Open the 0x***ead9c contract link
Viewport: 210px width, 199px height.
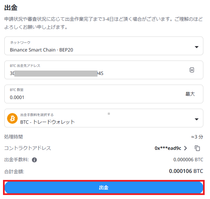pyautogui.click(x=168, y=148)
